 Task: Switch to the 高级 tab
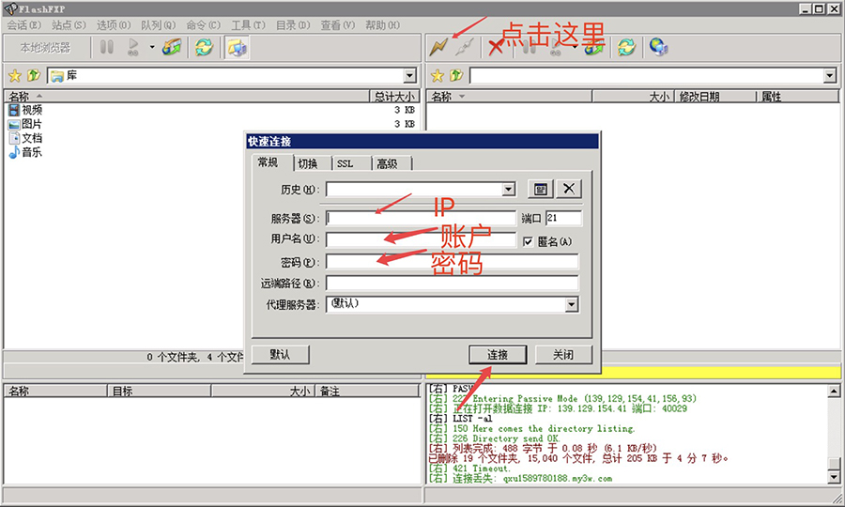pyautogui.click(x=392, y=163)
